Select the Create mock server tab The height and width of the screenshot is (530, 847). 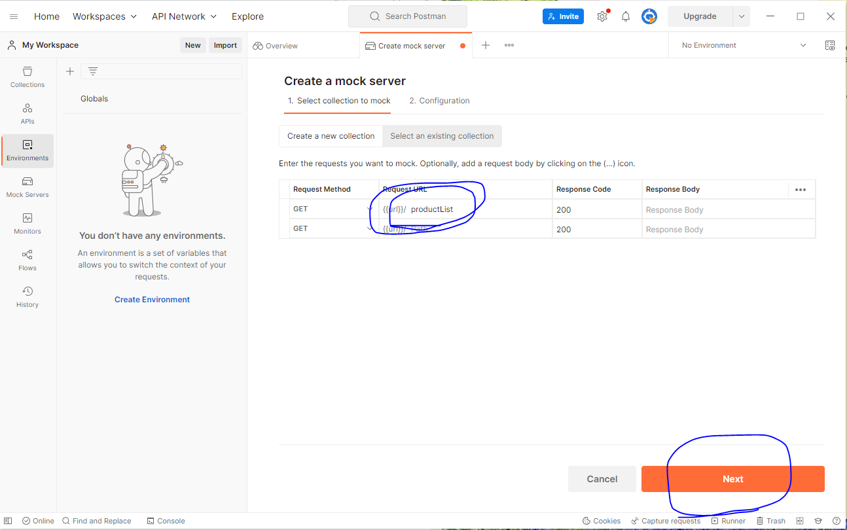(412, 46)
